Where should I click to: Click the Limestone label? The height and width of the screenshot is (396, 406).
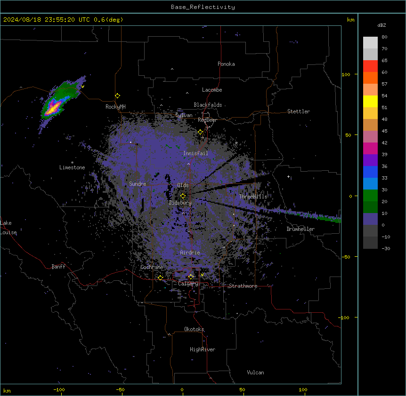coord(72,167)
